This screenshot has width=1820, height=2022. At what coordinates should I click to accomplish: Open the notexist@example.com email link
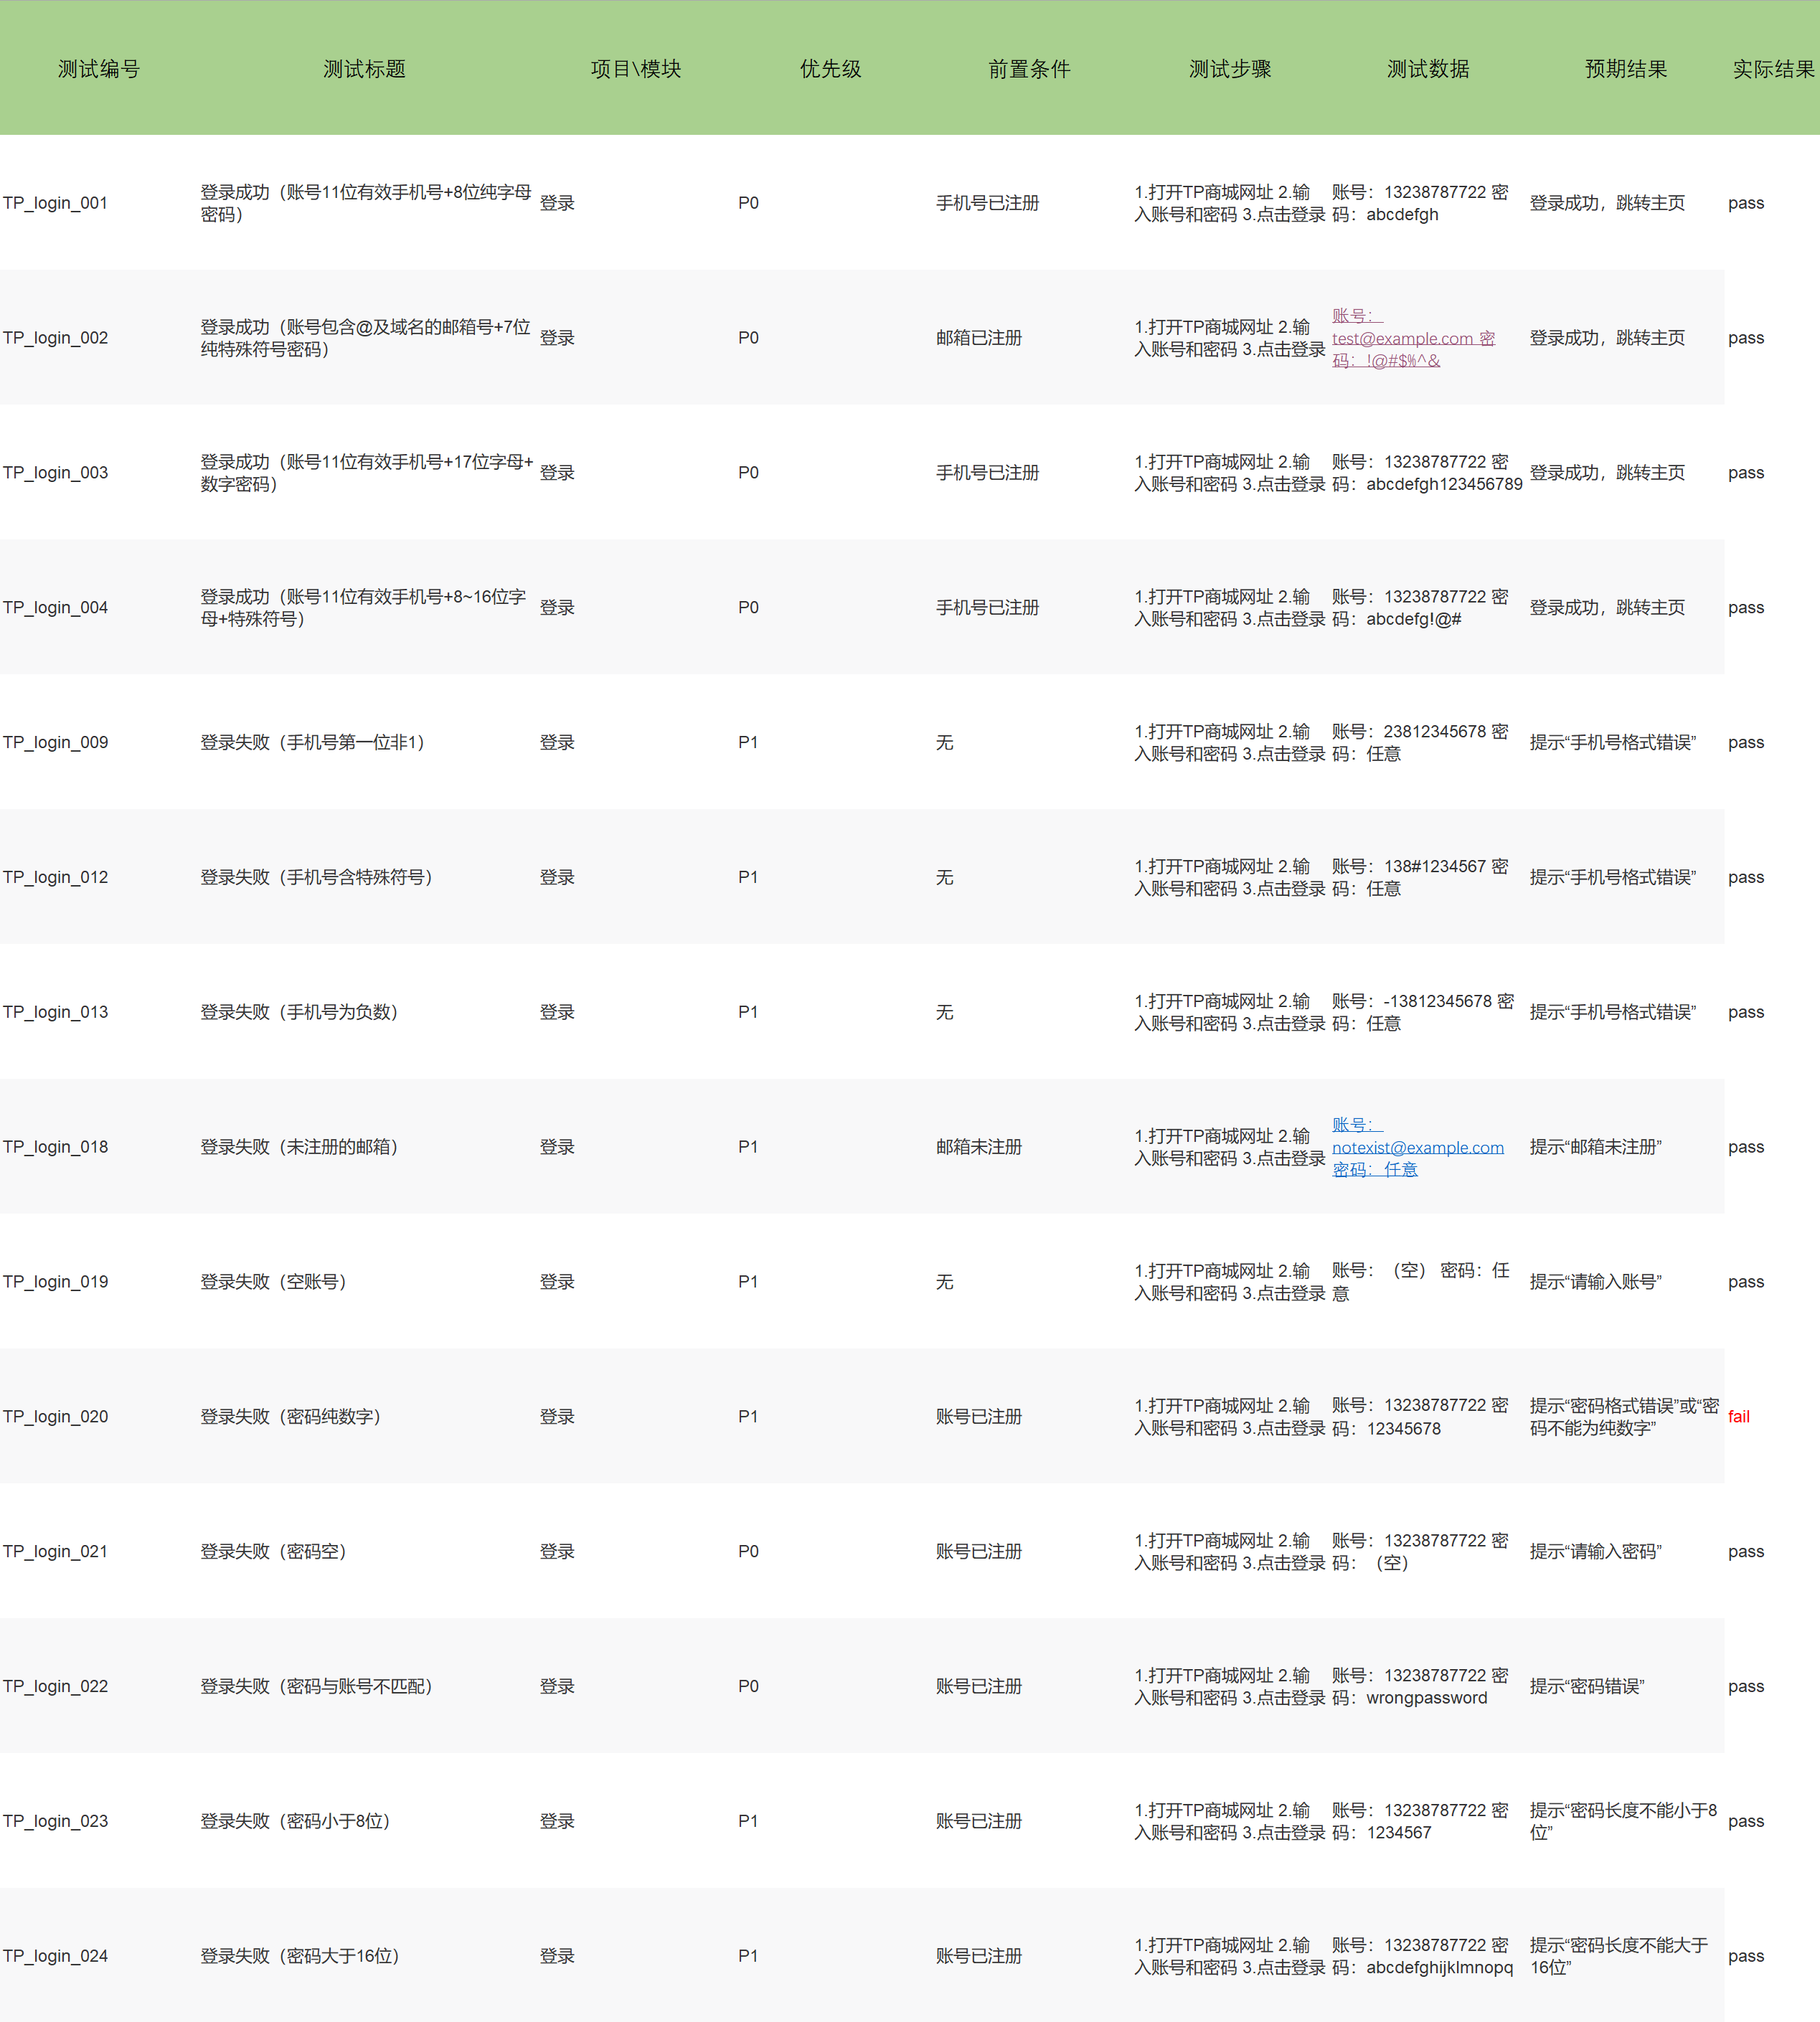click(x=1417, y=1148)
